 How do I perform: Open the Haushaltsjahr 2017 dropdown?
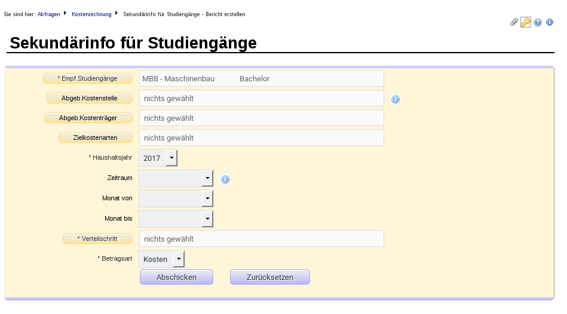pyautogui.click(x=158, y=158)
